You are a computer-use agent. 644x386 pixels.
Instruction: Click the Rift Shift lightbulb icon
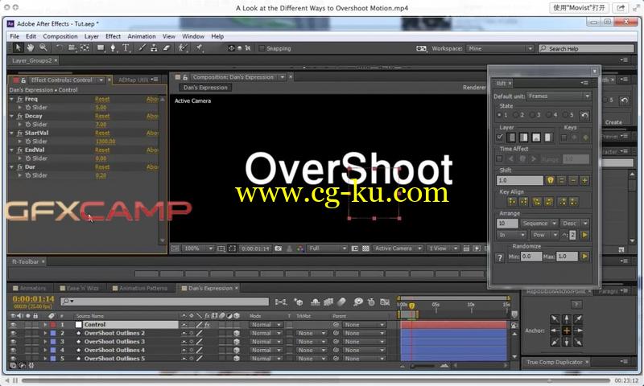[550, 180]
